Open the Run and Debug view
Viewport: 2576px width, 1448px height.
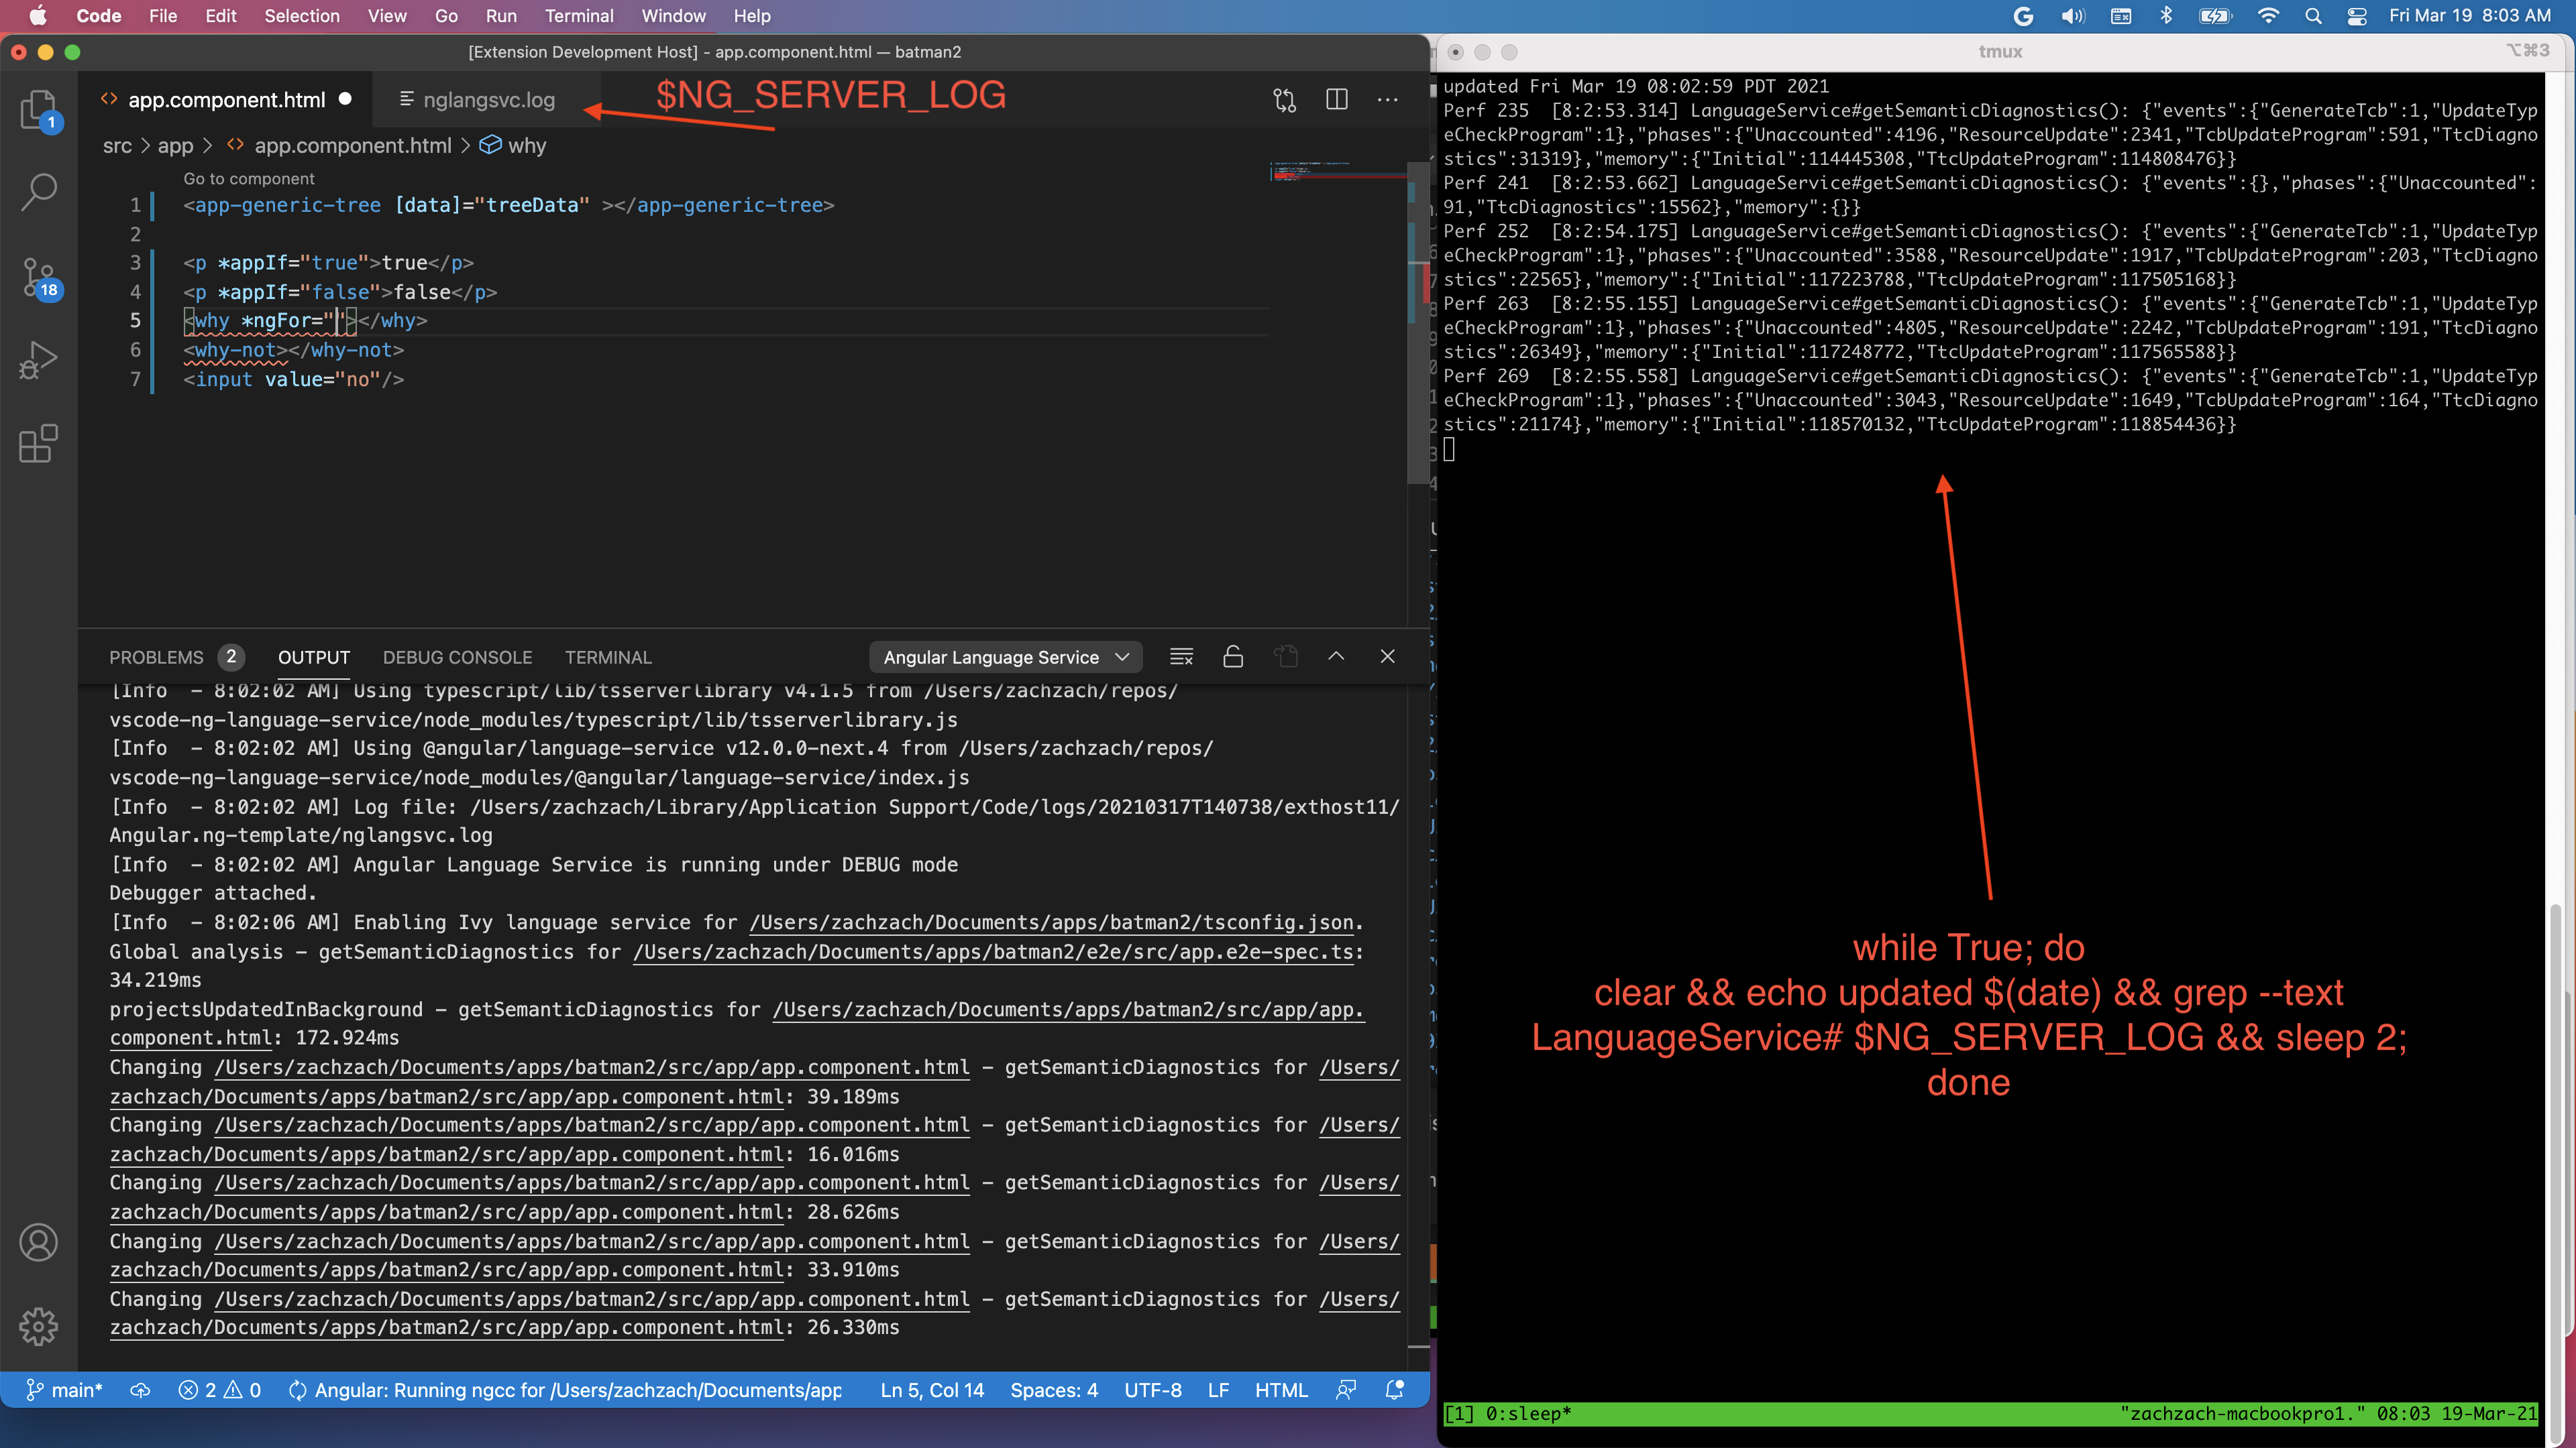(x=38, y=360)
